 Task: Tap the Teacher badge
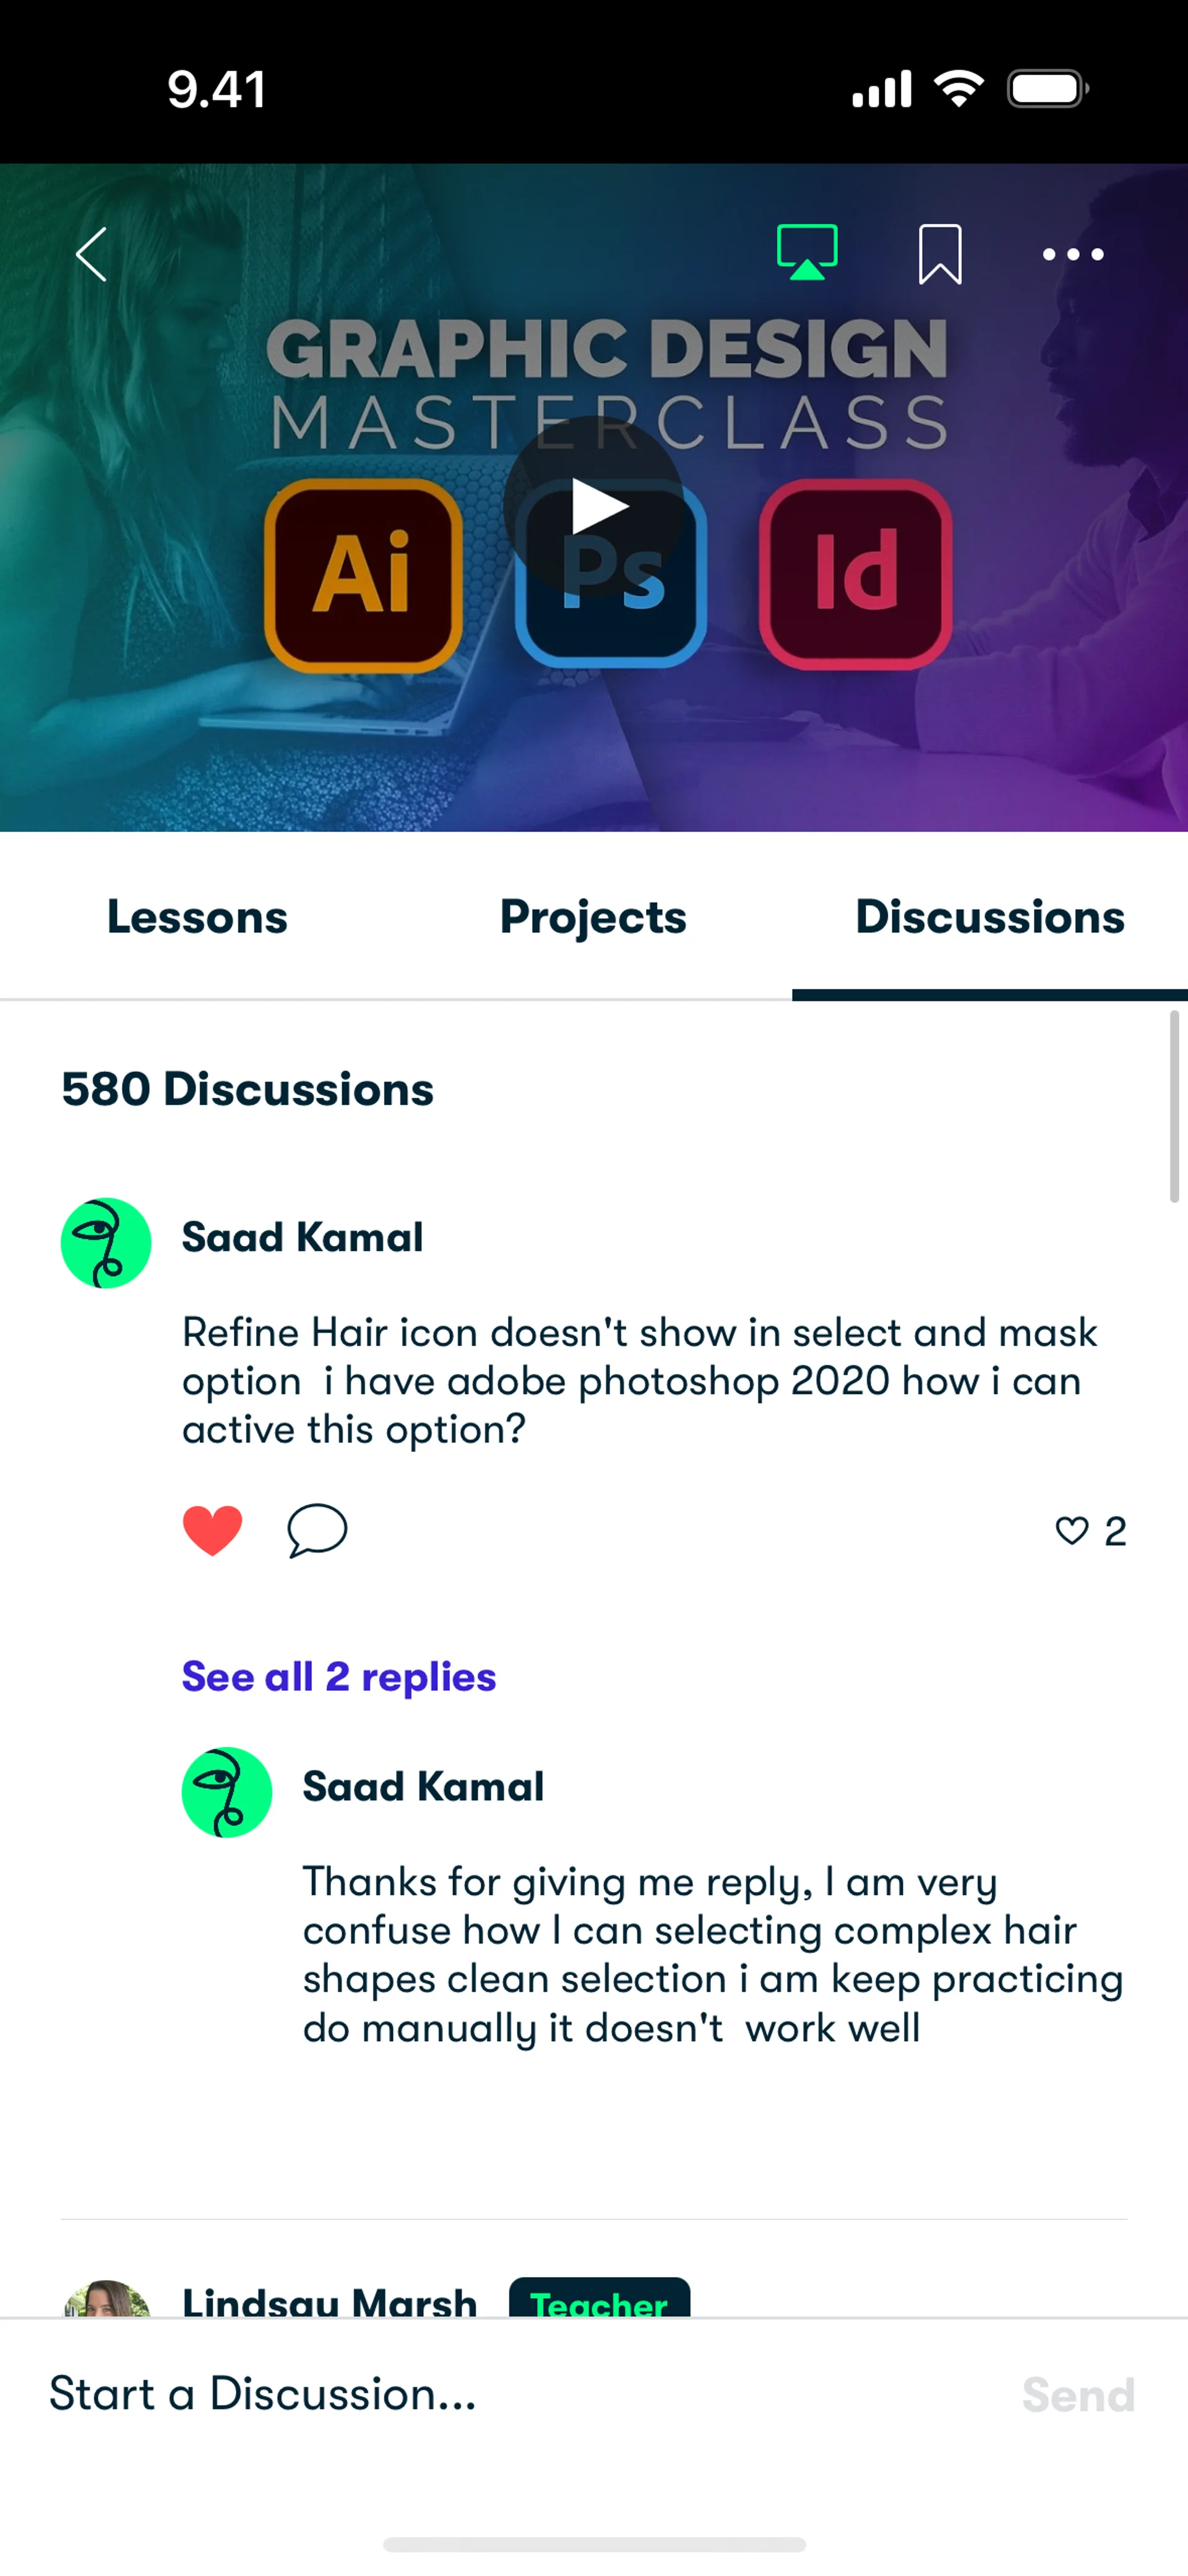[599, 2299]
